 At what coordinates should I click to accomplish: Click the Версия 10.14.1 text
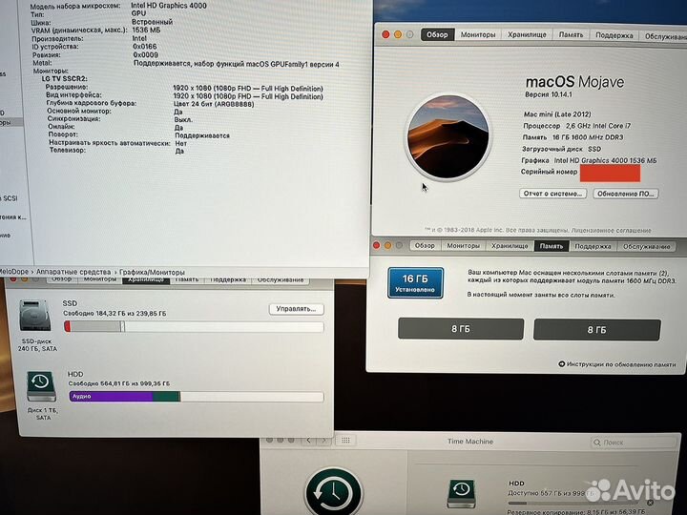pos(549,94)
